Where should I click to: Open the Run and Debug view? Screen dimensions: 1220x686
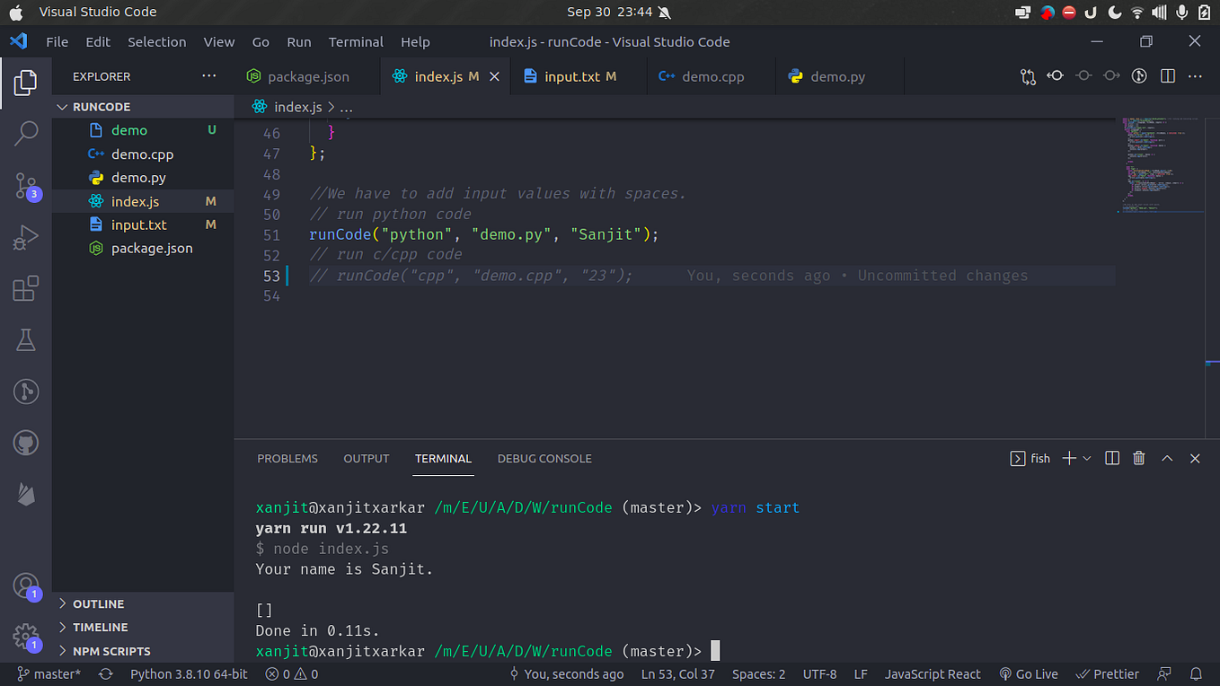(x=26, y=236)
